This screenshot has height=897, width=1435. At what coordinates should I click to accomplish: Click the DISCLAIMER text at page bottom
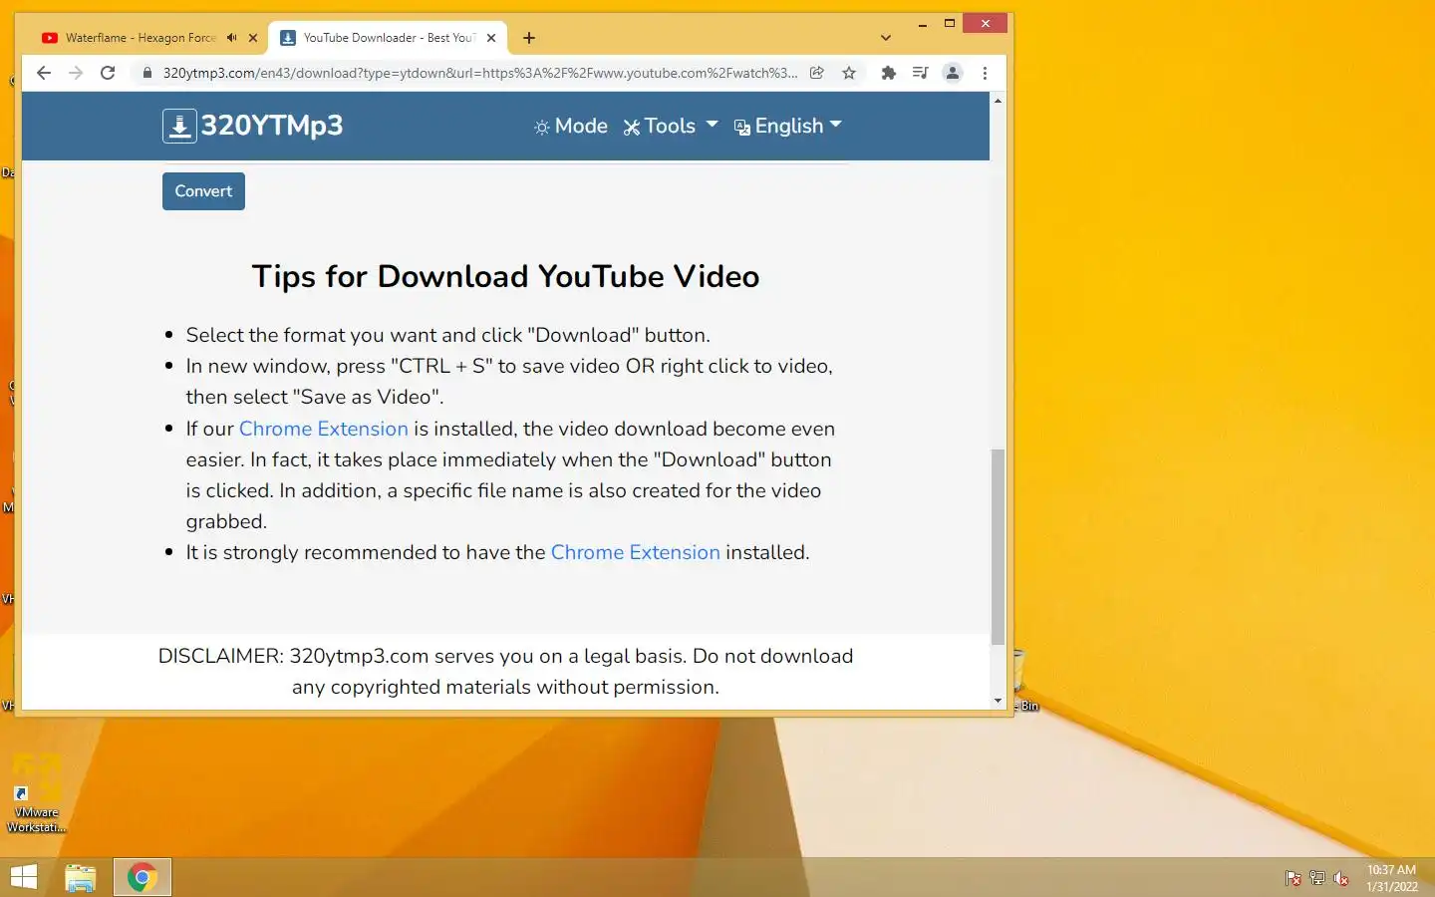coord(505,672)
